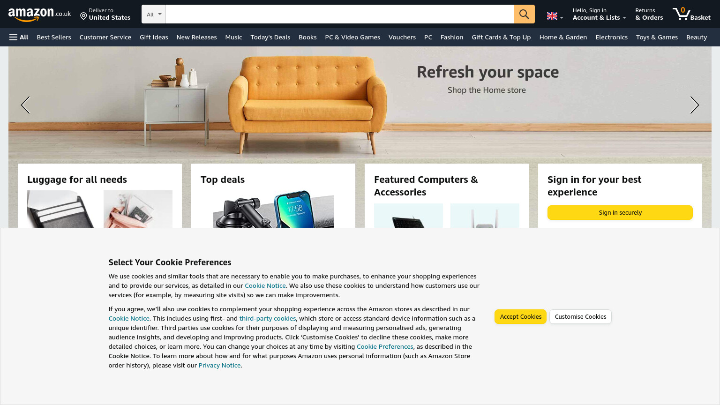Expand Account & Lists menu
The image size is (720, 405).
click(599, 14)
